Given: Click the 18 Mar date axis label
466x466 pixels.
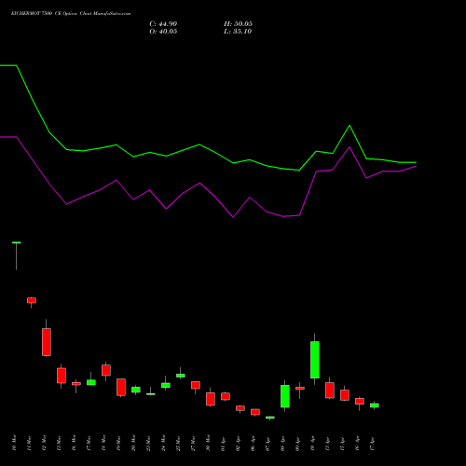Looking at the screenshot, I should [x=103, y=443].
